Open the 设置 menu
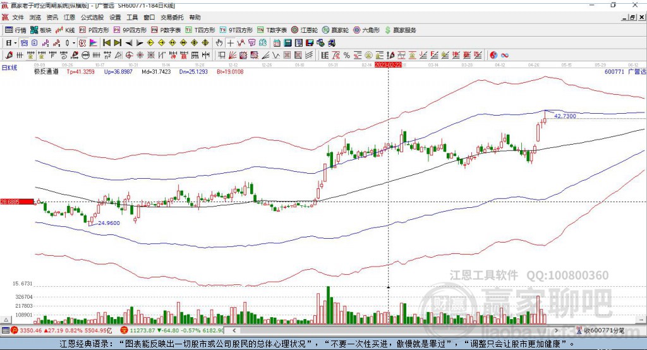Image resolution: width=647 pixels, height=350 pixels. point(115,17)
